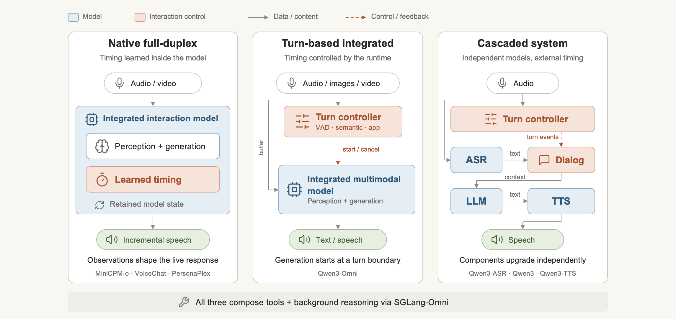Image resolution: width=676 pixels, height=319 pixels.
Task: Click the ASR model box
Action: point(476,160)
